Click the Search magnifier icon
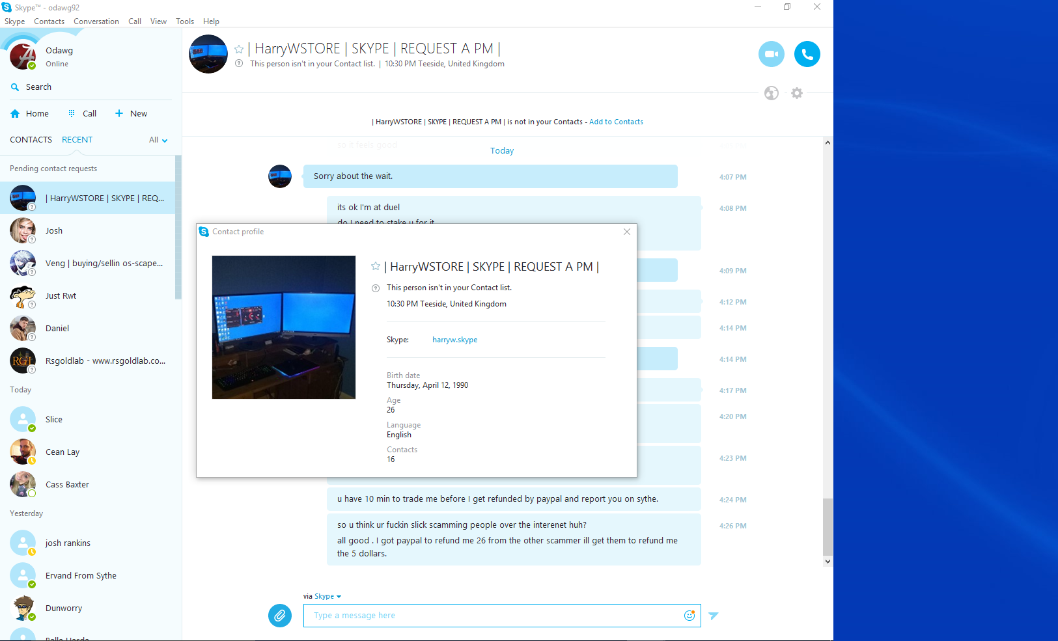1058x641 pixels. (x=15, y=87)
